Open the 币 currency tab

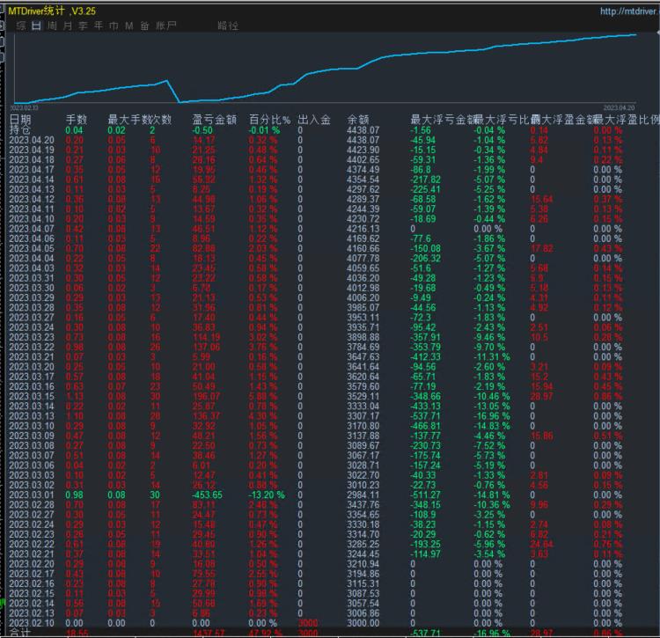tap(114, 26)
